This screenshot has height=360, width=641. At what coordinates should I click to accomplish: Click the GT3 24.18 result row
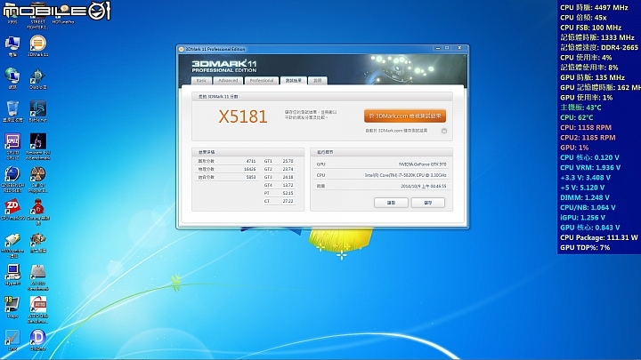(x=279, y=177)
